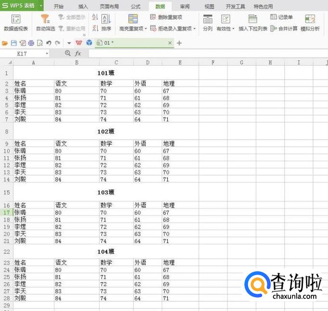Open the What-If Analysis (模拟分析) tool
This screenshot has height=311, width=328.
(310, 22)
